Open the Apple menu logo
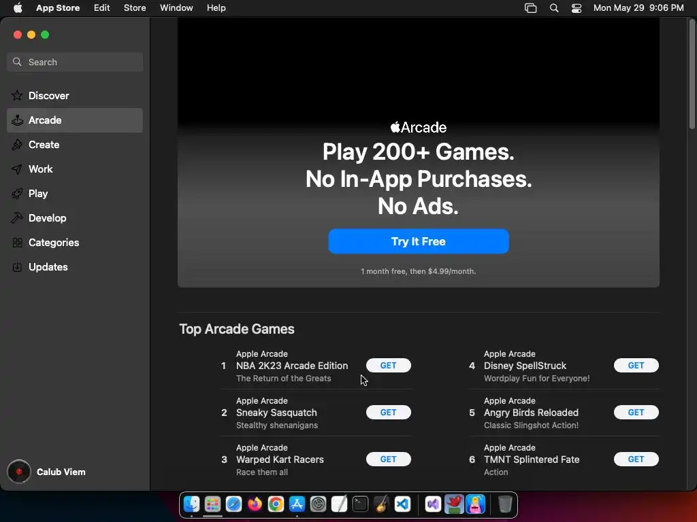Viewport: 697px width, 522px height. point(18,7)
